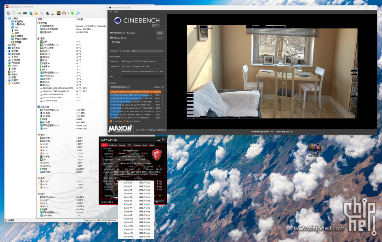Expand the Multimedia speaker node in AIDA64 tree
The width and height of the screenshot is (382, 242).
pyautogui.click(x=6, y=57)
